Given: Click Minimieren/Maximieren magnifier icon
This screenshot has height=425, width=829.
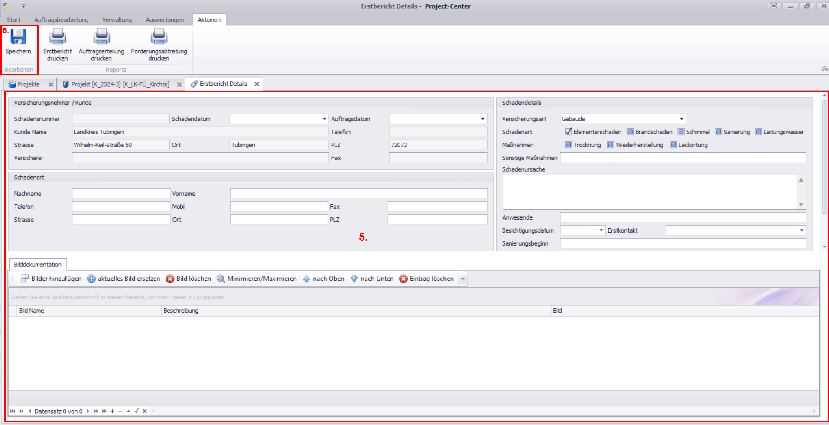Looking at the screenshot, I should [x=221, y=279].
